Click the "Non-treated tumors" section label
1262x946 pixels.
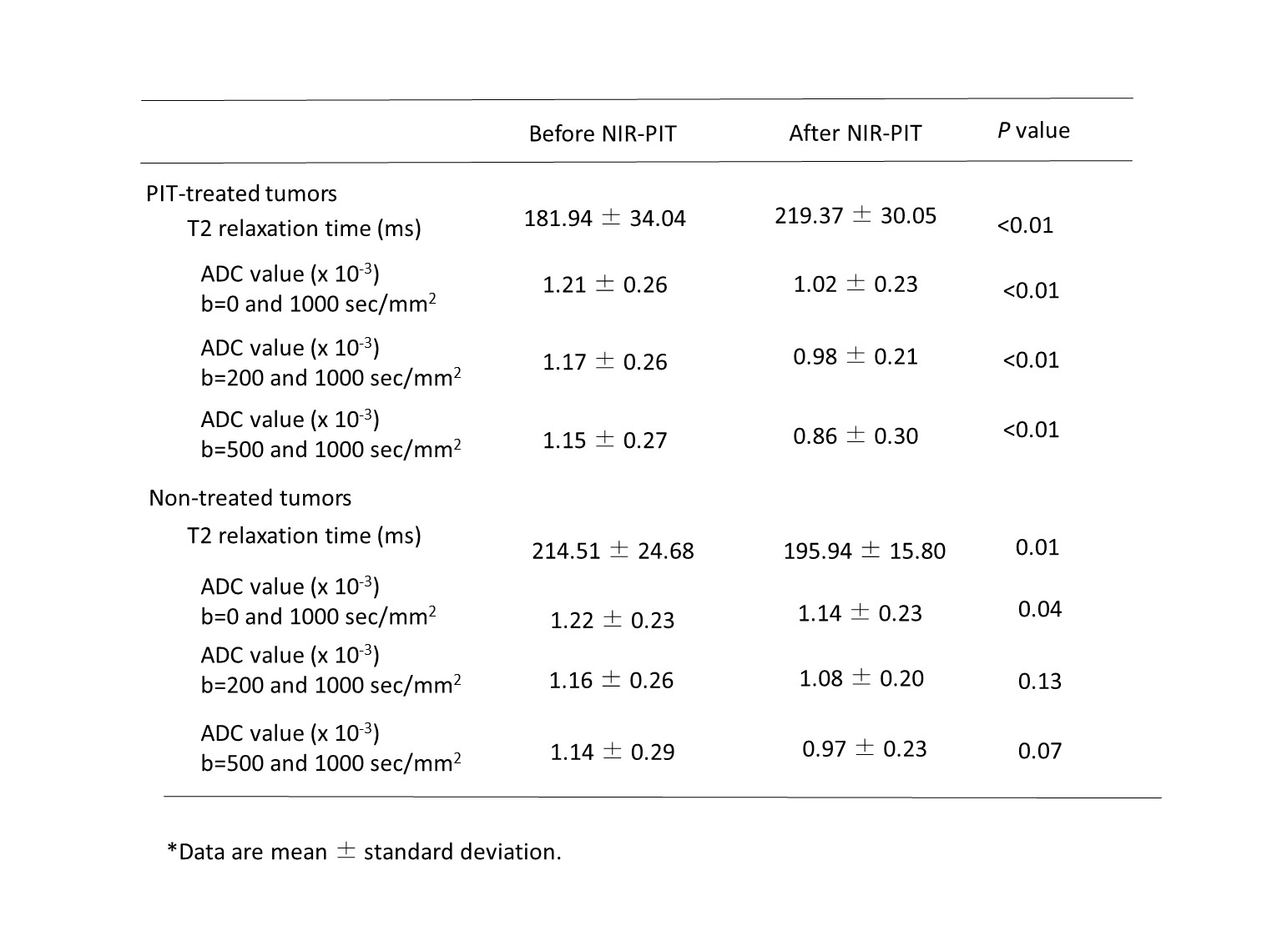250,498
